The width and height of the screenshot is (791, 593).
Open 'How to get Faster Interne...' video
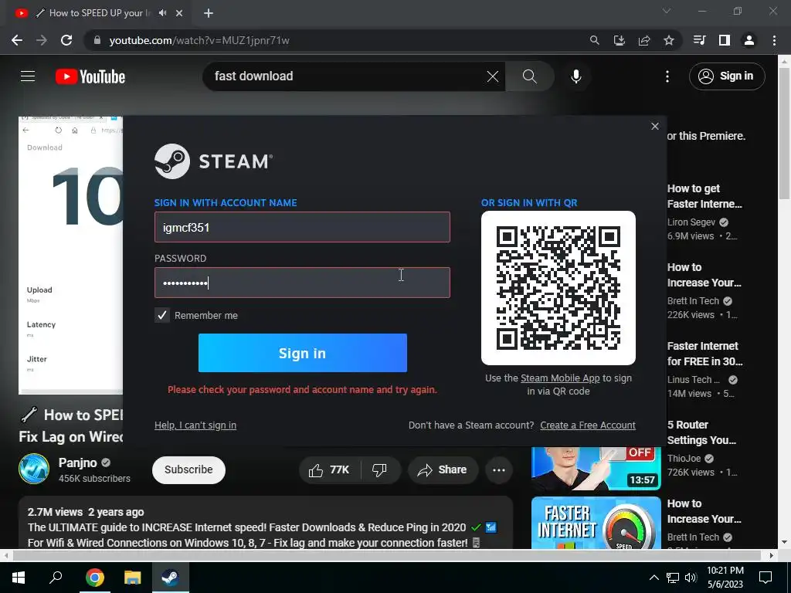[704, 196]
